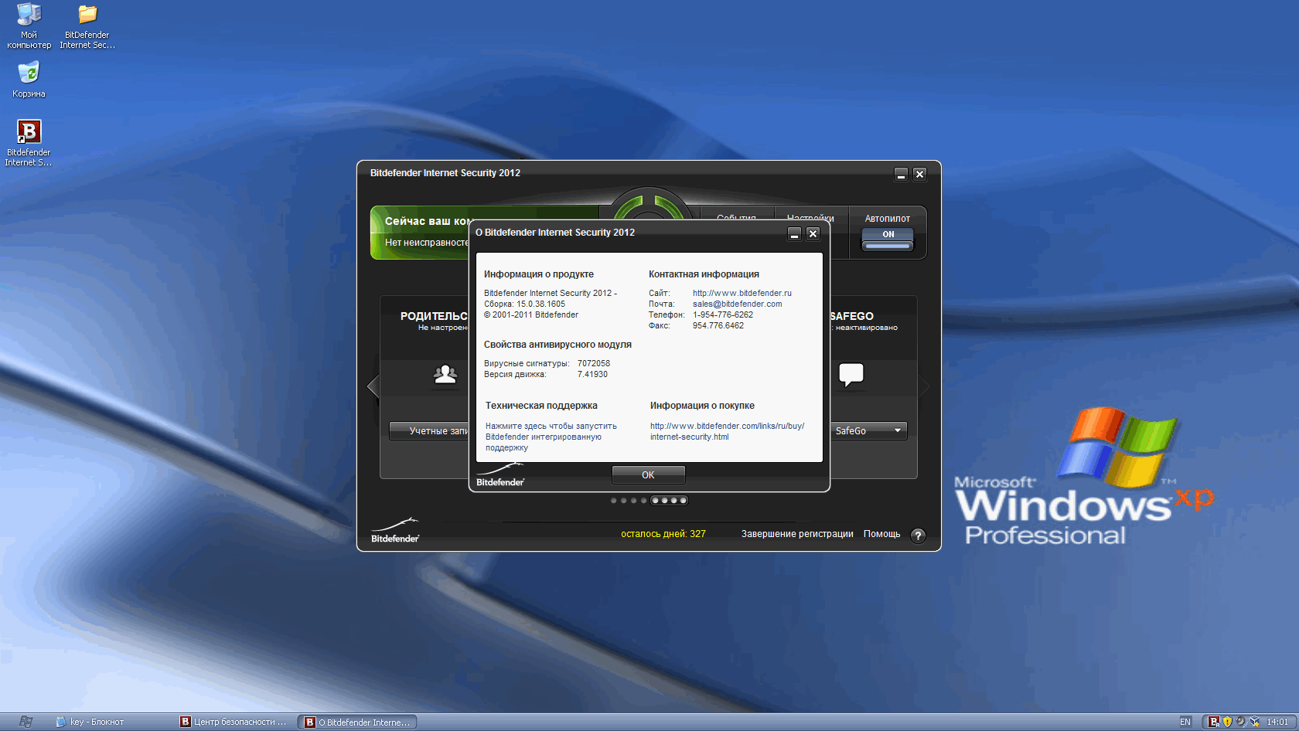Click the question mark help icon
The height and width of the screenshot is (731, 1299).
click(x=918, y=535)
